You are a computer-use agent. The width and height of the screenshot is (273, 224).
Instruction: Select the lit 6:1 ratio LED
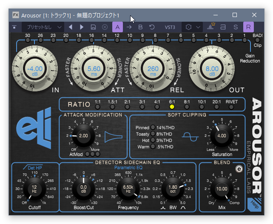172,107
